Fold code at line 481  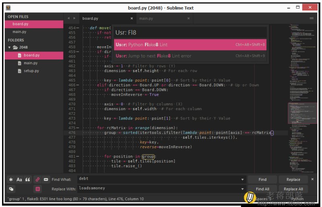(78, 156)
